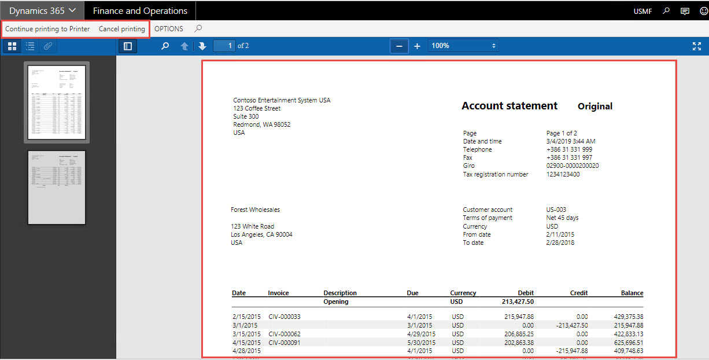Open the Dynamics 365 app launcher dropdown

[42, 10]
